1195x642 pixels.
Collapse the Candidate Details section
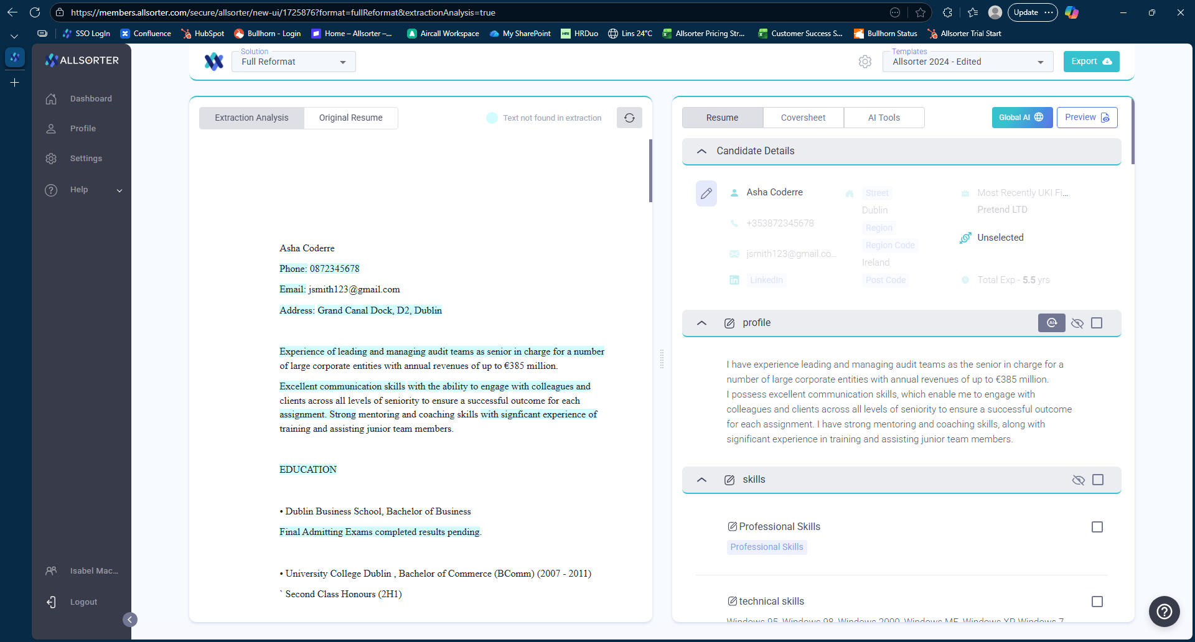point(701,151)
